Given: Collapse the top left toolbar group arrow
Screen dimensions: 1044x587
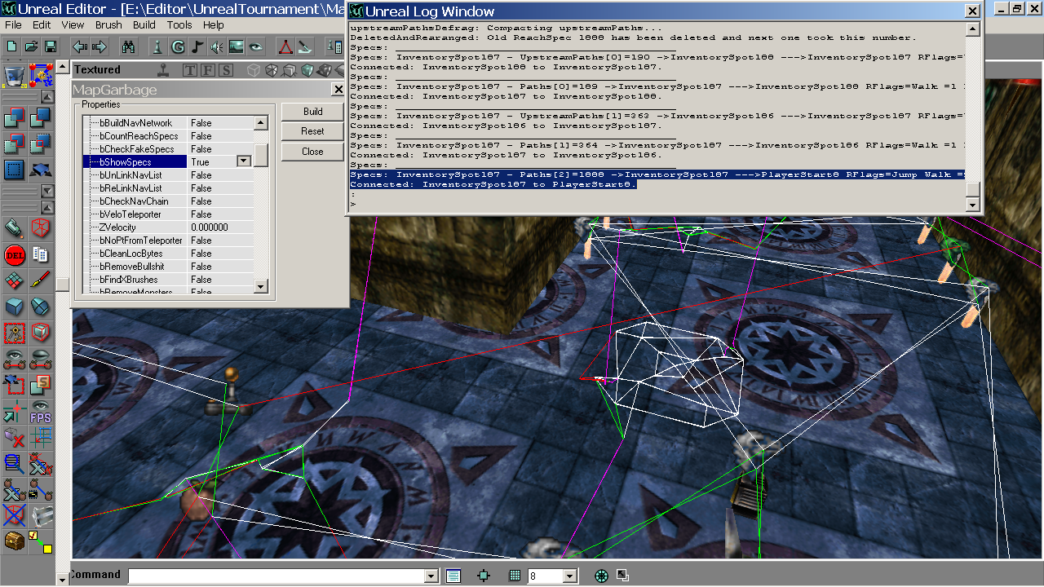Looking at the screenshot, I should point(47,98).
